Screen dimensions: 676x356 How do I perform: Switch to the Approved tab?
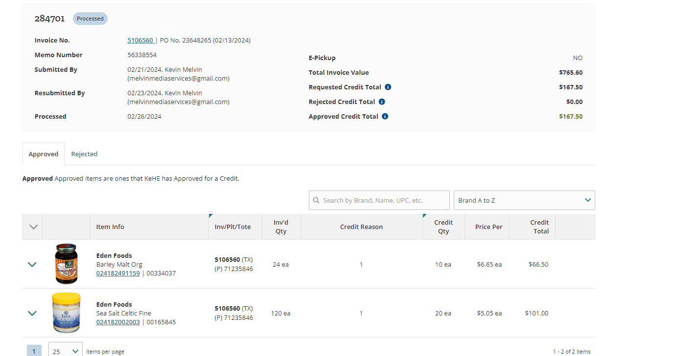pyautogui.click(x=44, y=154)
